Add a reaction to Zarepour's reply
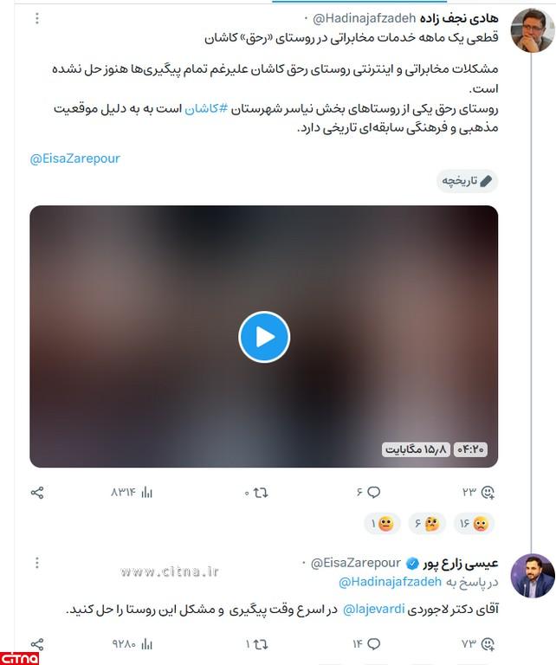This screenshot has height=665, width=556. [478, 644]
